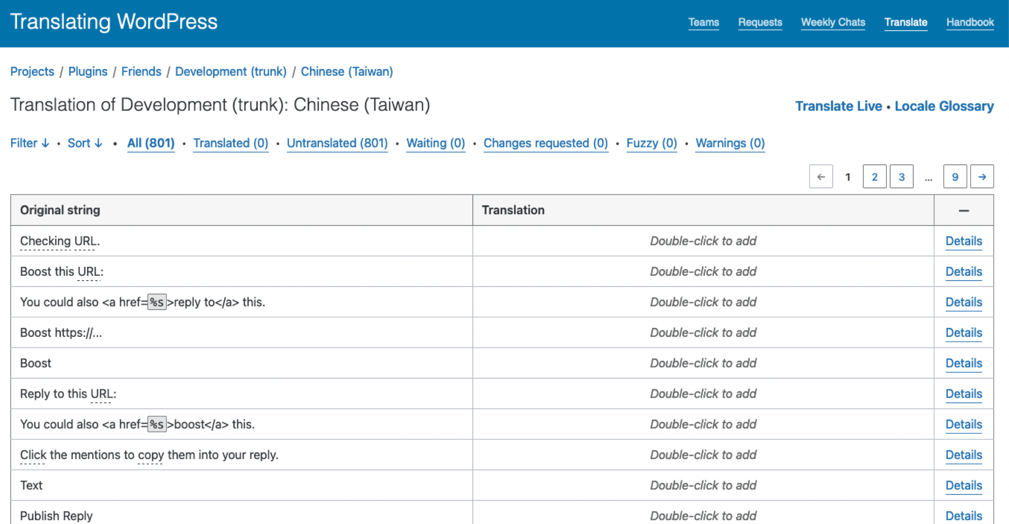Click 'Boost this URL:' original string
This screenshot has height=524, width=1009.
(x=62, y=271)
